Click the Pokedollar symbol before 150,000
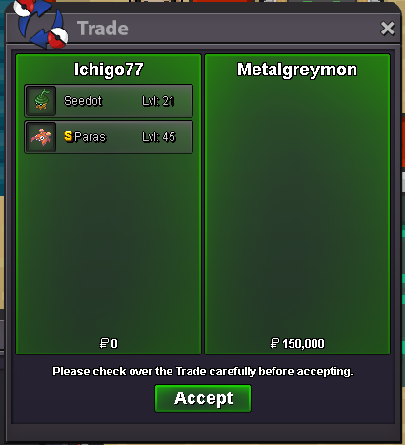 pyautogui.click(x=274, y=343)
